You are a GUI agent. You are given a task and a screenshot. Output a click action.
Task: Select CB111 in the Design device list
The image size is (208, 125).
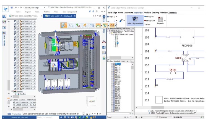118,64
